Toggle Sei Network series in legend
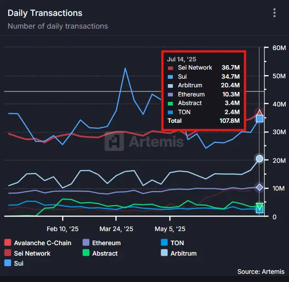 (27, 253)
